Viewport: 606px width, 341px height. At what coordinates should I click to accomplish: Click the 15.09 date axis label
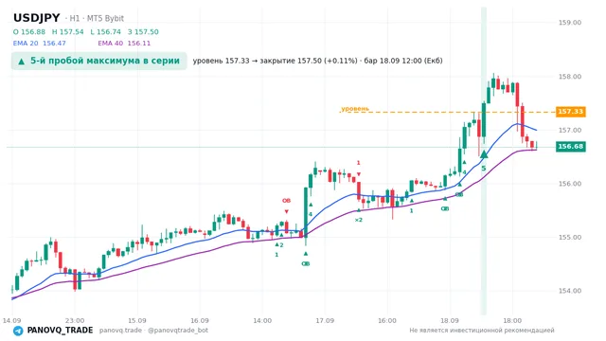(x=137, y=320)
